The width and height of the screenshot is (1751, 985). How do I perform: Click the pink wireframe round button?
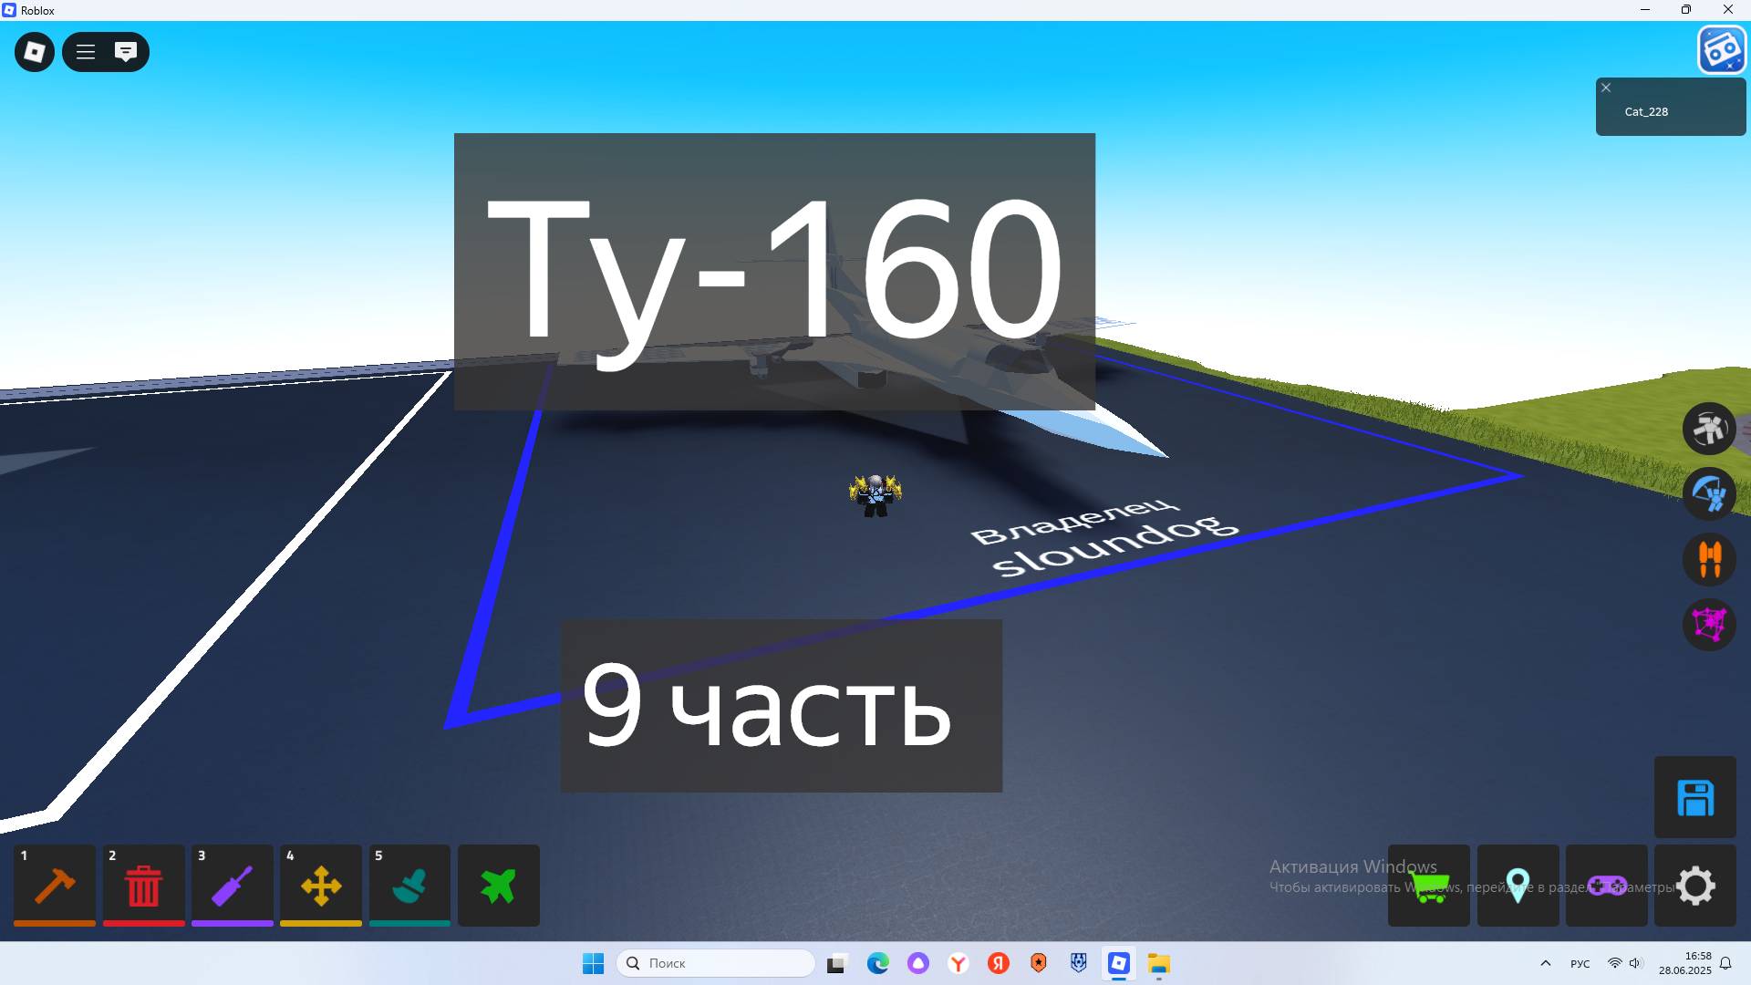(x=1709, y=625)
